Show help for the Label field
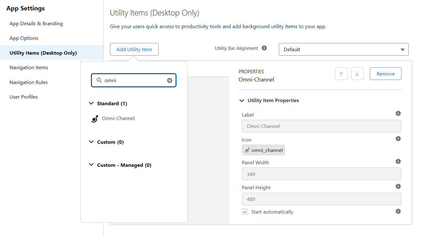Screen dimensions: 441x236 (398, 113)
